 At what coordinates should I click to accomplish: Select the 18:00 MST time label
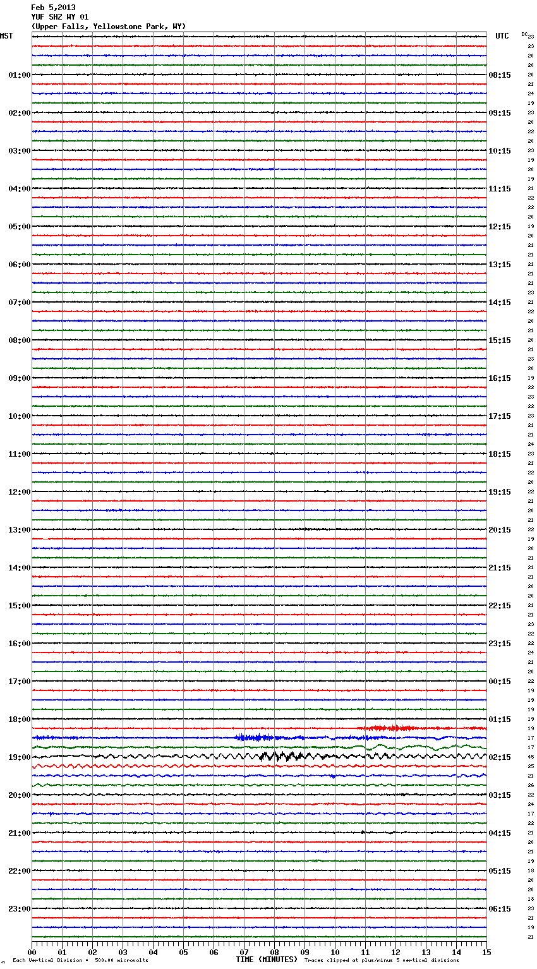pyautogui.click(x=20, y=719)
